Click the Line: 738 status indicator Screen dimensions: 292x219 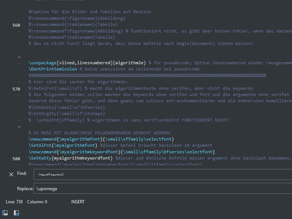[x=14, y=201]
